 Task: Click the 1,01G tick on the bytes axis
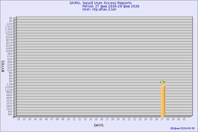click(9, 32)
